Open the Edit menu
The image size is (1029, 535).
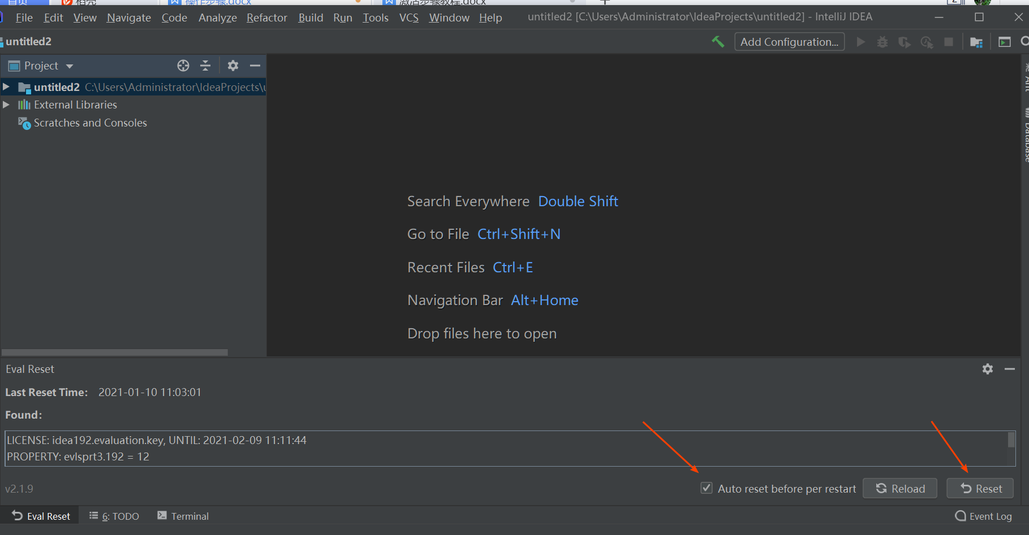(53, 18)
